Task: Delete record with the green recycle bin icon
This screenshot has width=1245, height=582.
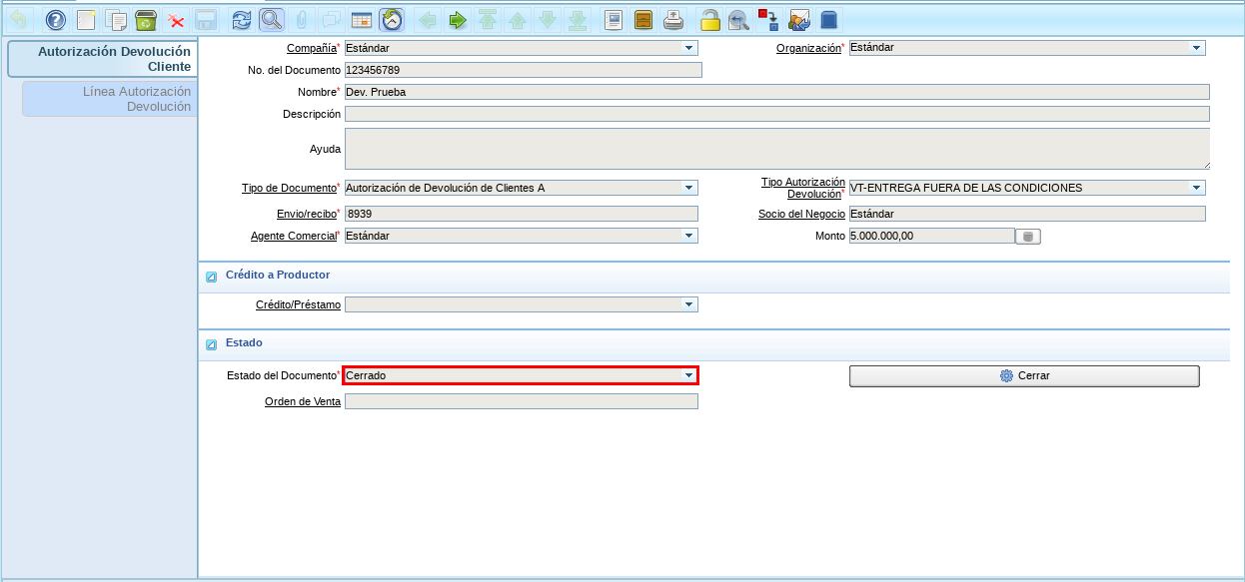Action: [146, 20]
